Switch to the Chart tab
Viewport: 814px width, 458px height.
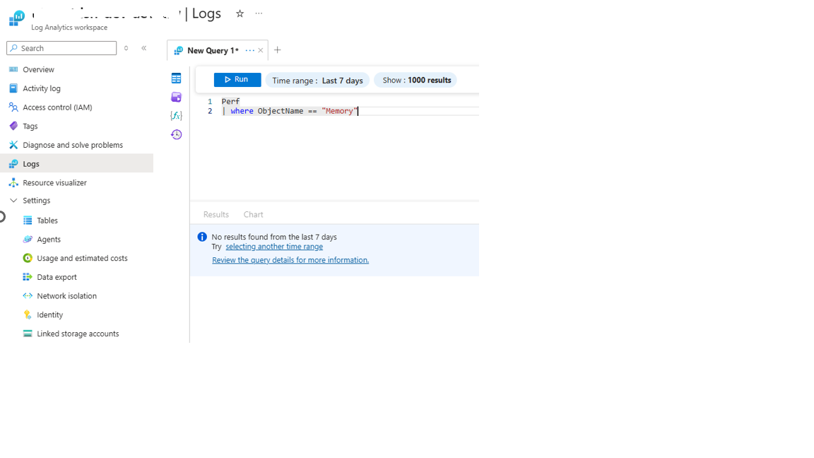tap(254, 214)
